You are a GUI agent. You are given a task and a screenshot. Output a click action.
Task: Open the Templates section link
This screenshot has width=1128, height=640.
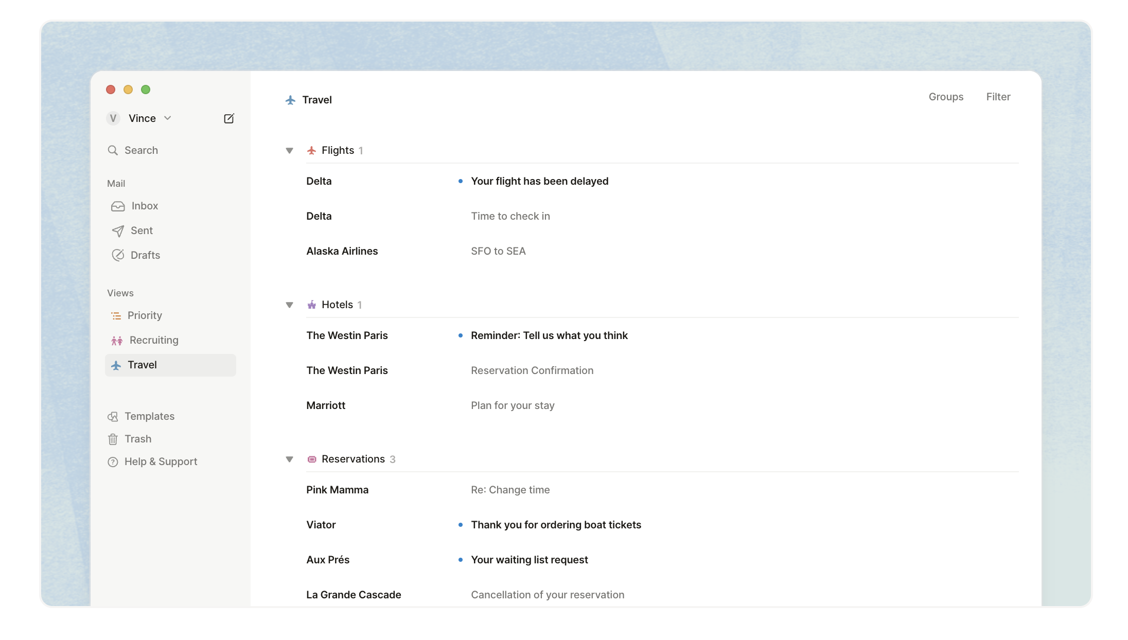click(x=150, y=416)
